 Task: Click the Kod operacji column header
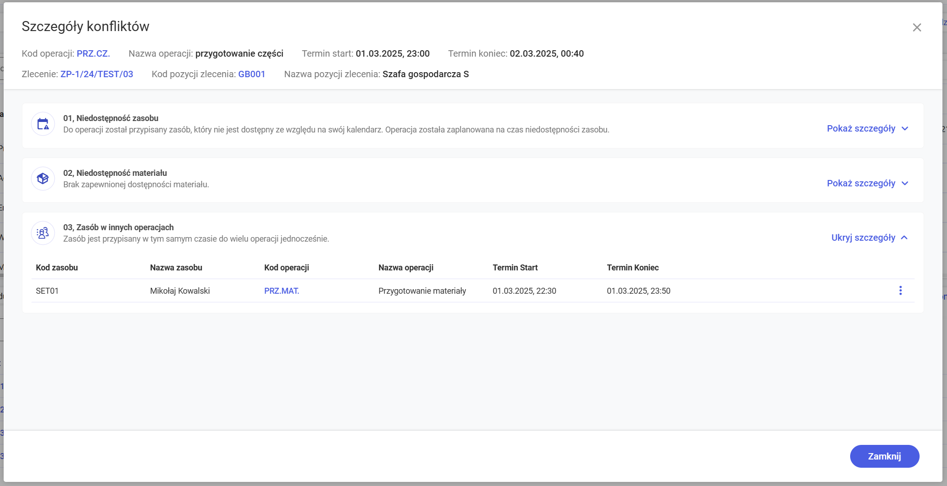(286, 268)
